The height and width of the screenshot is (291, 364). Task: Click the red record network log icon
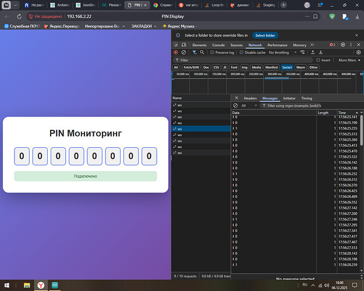(176, 52)
